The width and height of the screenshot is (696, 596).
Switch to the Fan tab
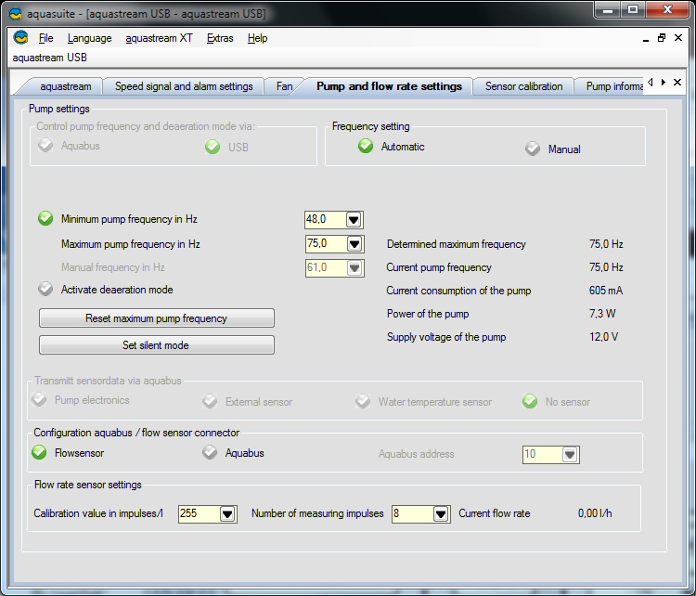coord(285,86)
